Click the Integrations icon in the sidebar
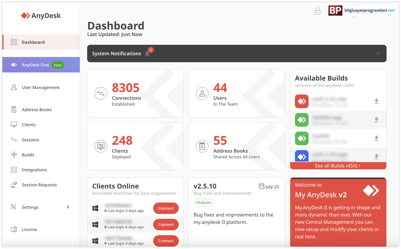401x249 pixels. tap(14, 170)
